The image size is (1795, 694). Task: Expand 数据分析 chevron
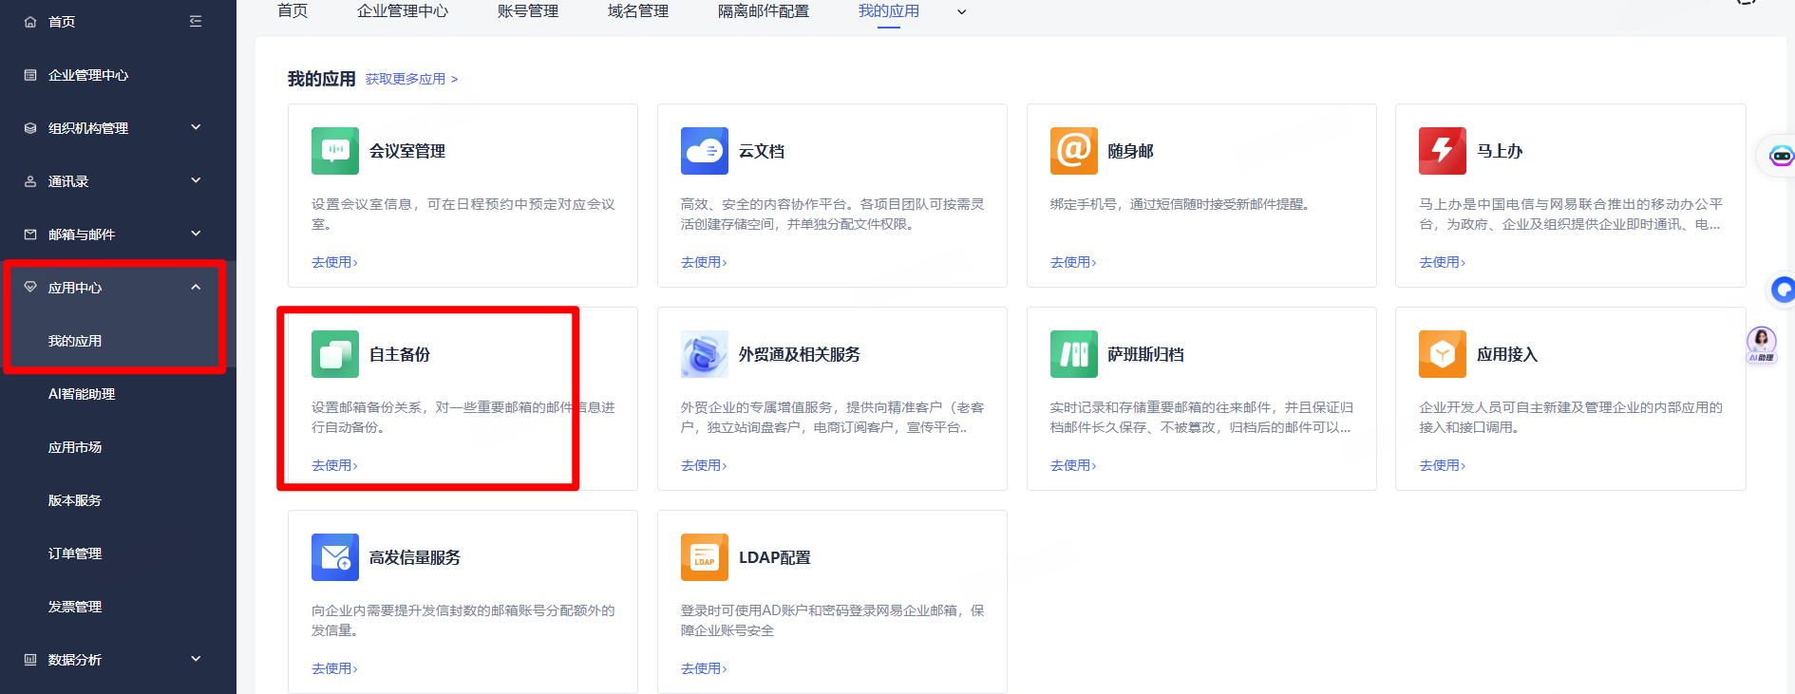coord(196,659)
